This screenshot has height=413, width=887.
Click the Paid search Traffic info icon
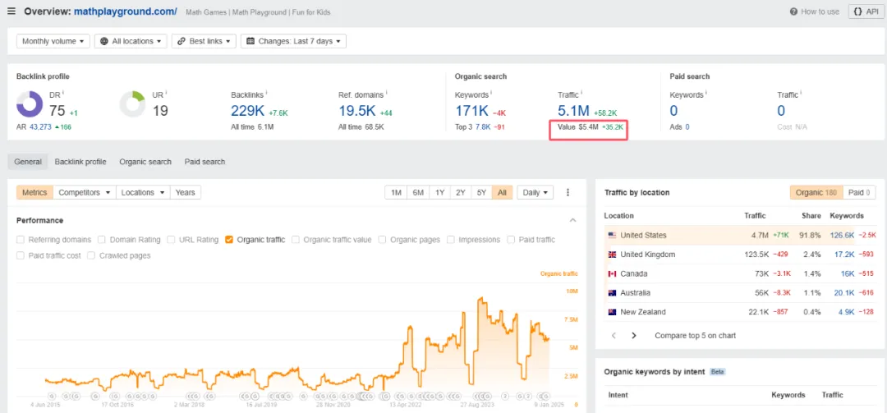pyautogui.click(x=801, y=94)
